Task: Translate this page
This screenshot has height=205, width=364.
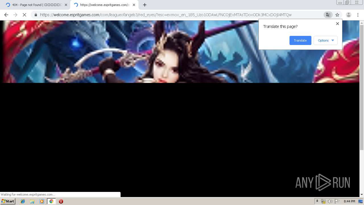Action: tap(300, 40)
